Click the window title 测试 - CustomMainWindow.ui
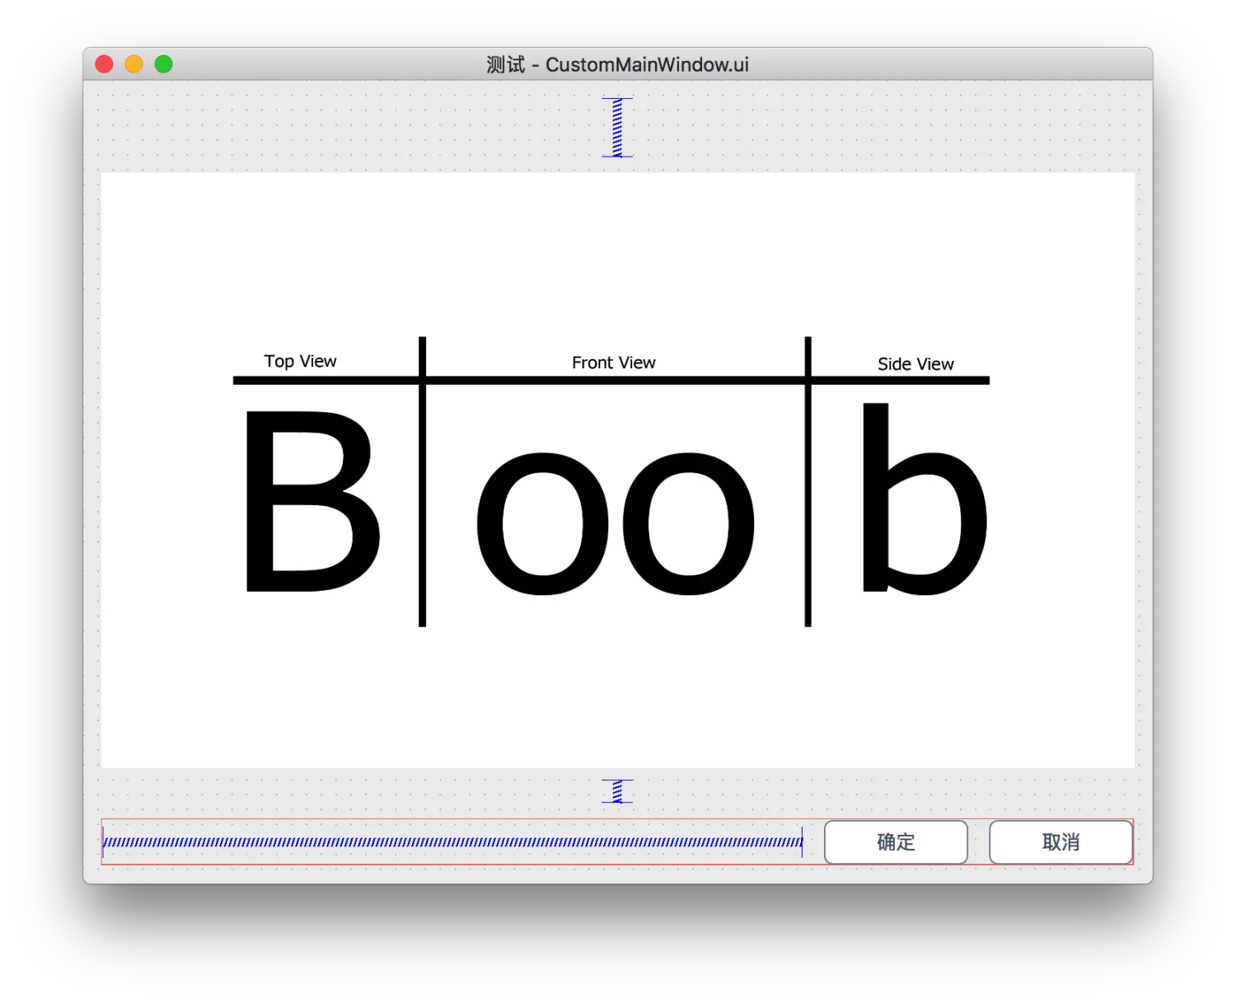This screenshot has height=1003, width=1236. [617, 64]
